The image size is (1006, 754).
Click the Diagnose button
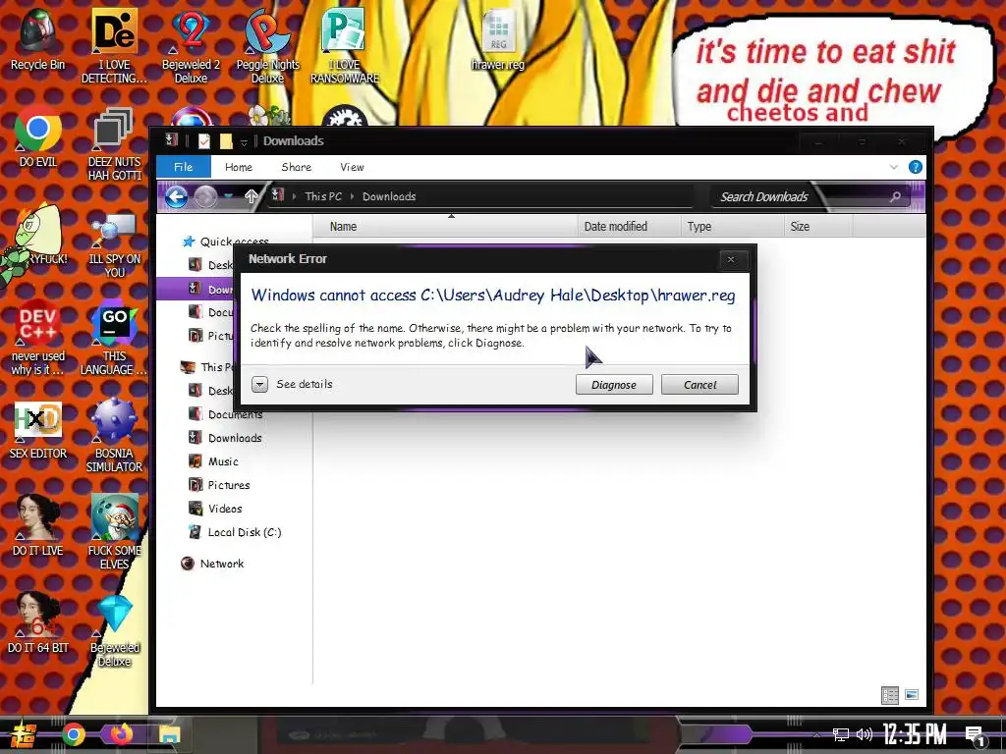click(614, 385)
